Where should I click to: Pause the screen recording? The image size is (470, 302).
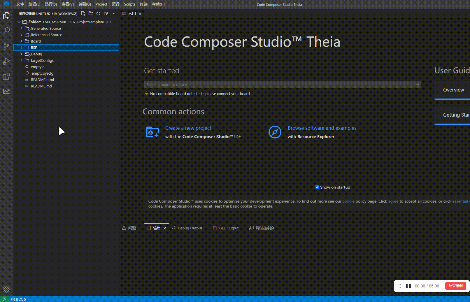point(408,286)
